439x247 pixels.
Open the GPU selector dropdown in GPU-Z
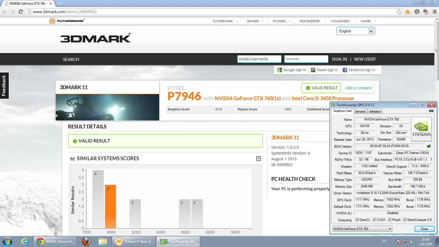pos(362,229)
